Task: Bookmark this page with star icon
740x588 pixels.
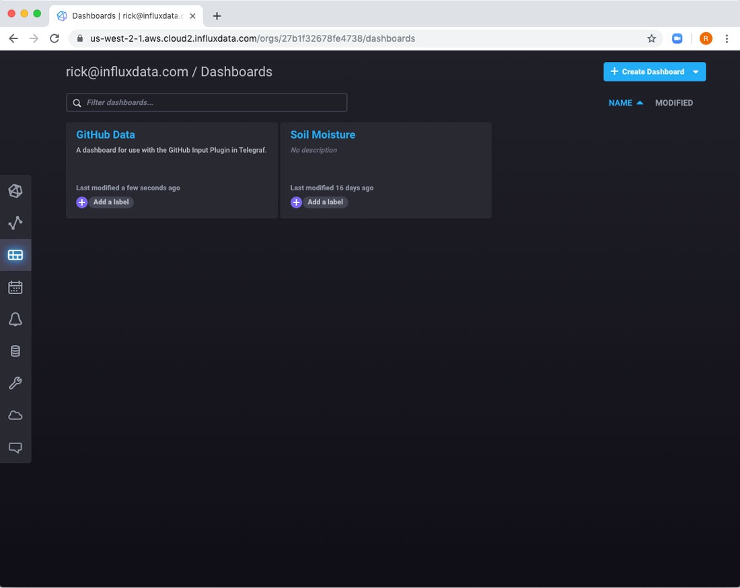Action: tap(651, 39)
